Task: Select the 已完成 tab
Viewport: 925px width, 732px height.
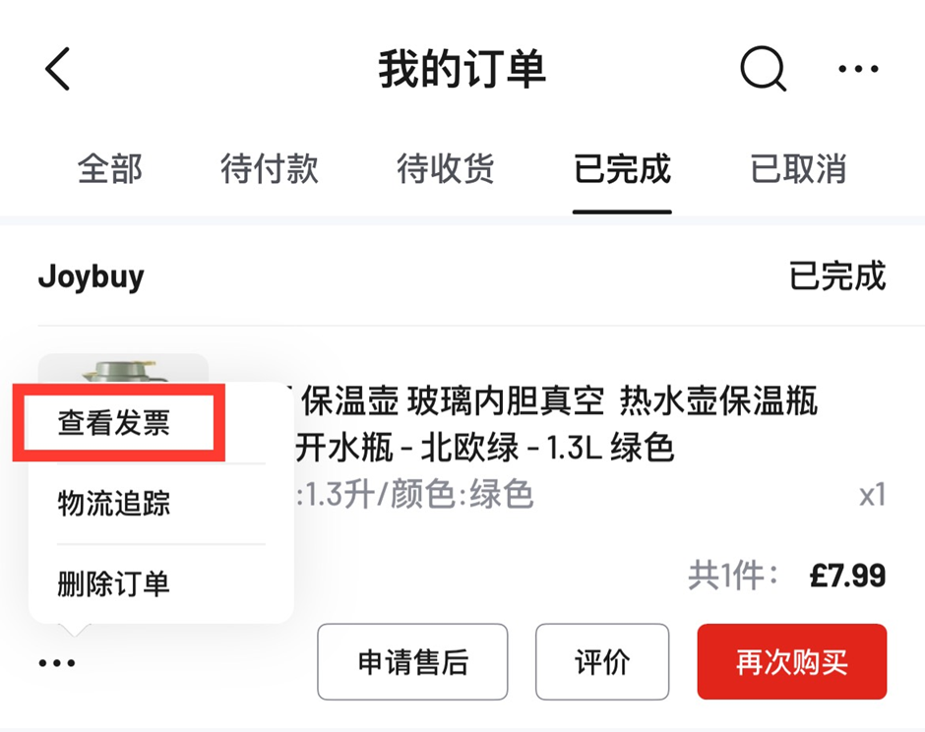Action: 623,169
